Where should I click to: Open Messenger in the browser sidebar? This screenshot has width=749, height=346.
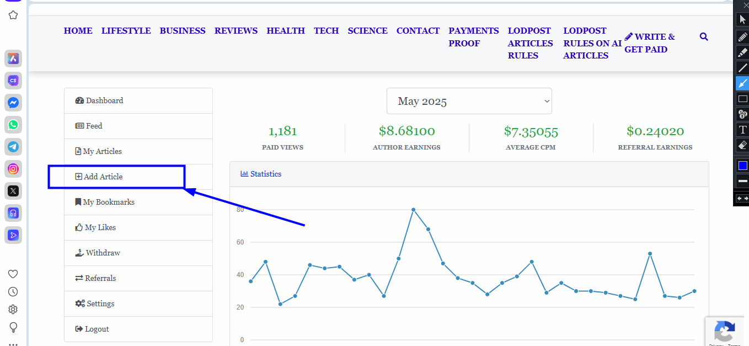coord(13,103)
